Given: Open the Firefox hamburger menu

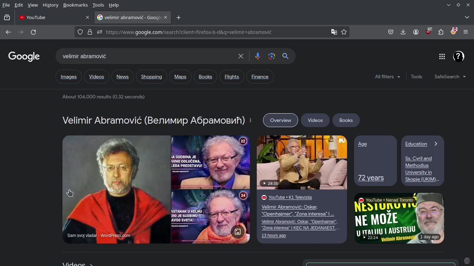Looking at the screenshot, I should (x=466, y=32).
